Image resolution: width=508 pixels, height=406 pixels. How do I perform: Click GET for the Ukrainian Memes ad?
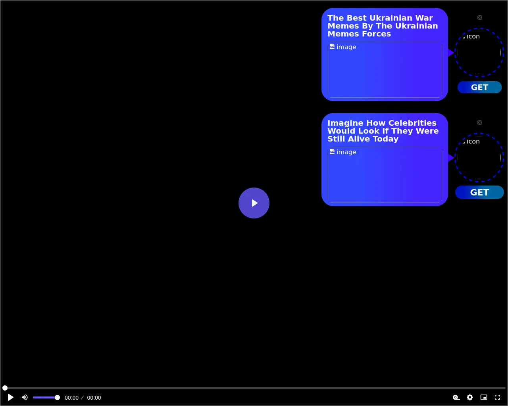click(479, 87)
